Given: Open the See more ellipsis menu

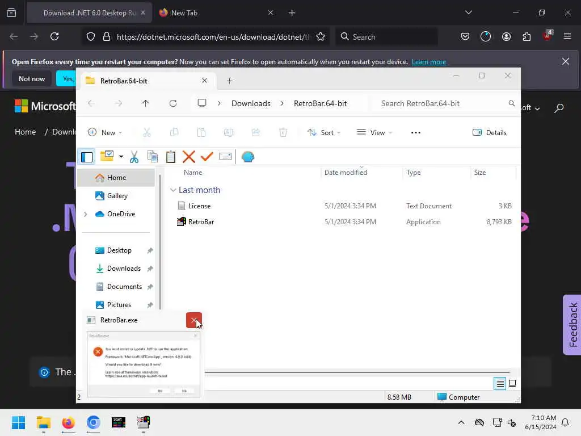Looking at the screenshot, I should [x=416, y=132].
